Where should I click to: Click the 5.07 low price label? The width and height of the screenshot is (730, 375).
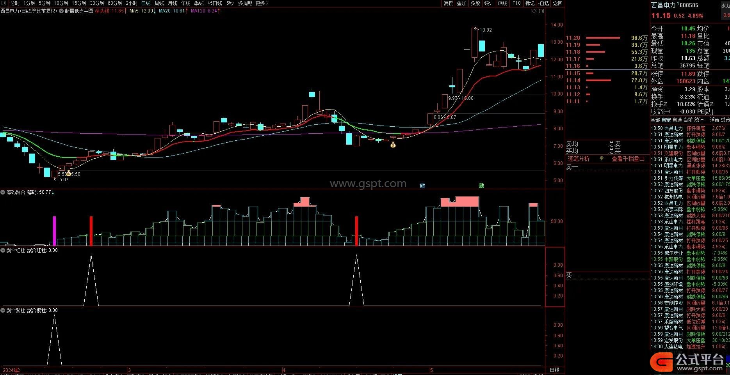64,180
